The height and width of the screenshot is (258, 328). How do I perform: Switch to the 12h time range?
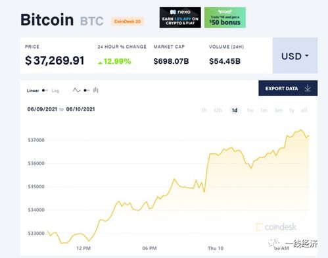218,110
